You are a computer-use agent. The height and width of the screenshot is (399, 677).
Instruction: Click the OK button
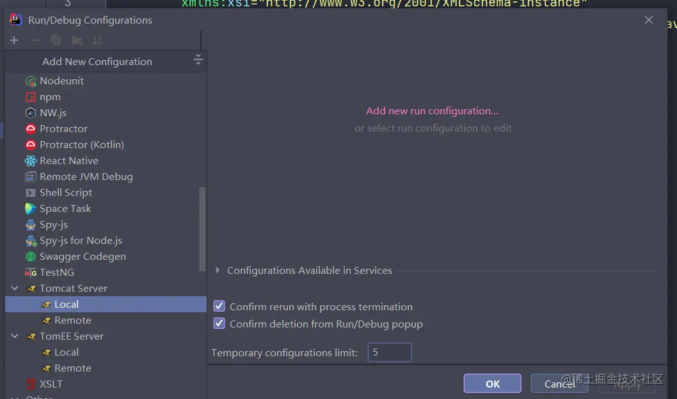pyautogui.click(x=492, y=384)
